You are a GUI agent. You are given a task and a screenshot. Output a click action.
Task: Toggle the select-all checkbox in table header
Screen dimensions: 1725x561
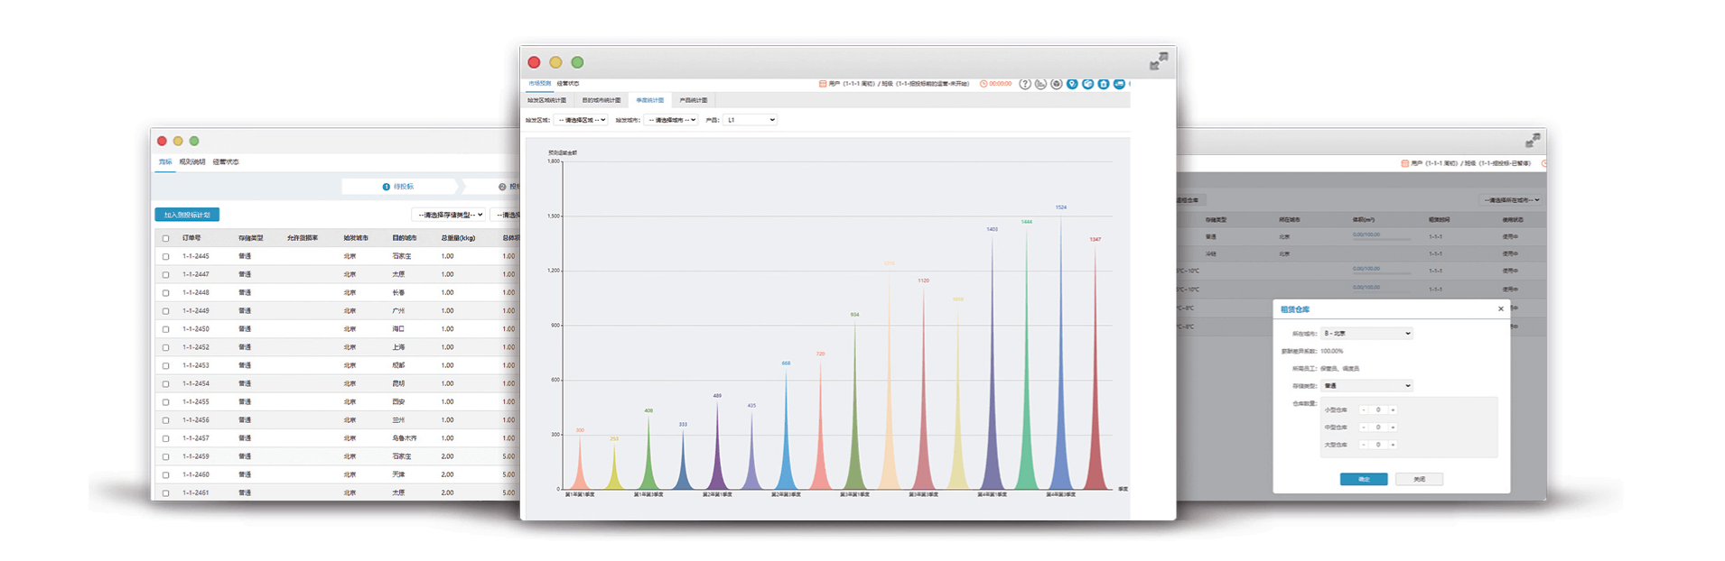165,239
